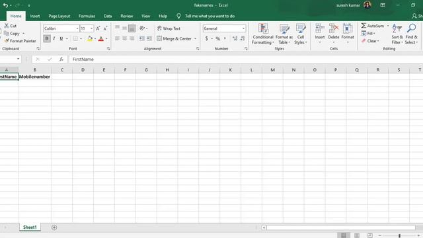Image resolution: width=423 pixels, height=238 pixels.
Task: Toggle bottom align button
Action: [132, 28]
